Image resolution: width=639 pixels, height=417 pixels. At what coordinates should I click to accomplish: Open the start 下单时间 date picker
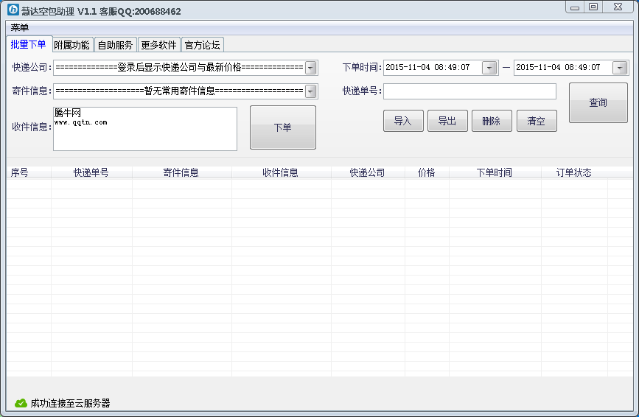489,68
